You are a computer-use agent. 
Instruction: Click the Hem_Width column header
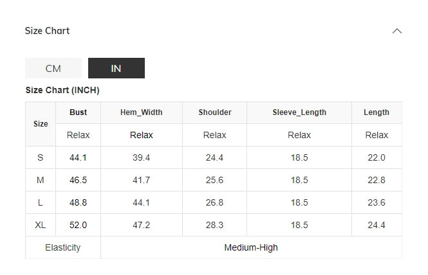click(x=142, y=112)
